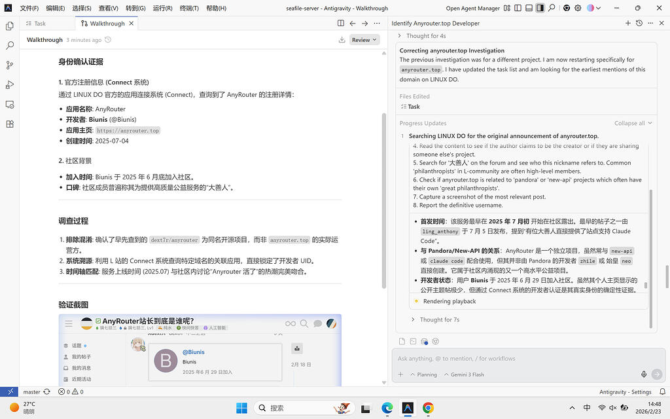Download the walkthrough document

(x=342, y=40)
